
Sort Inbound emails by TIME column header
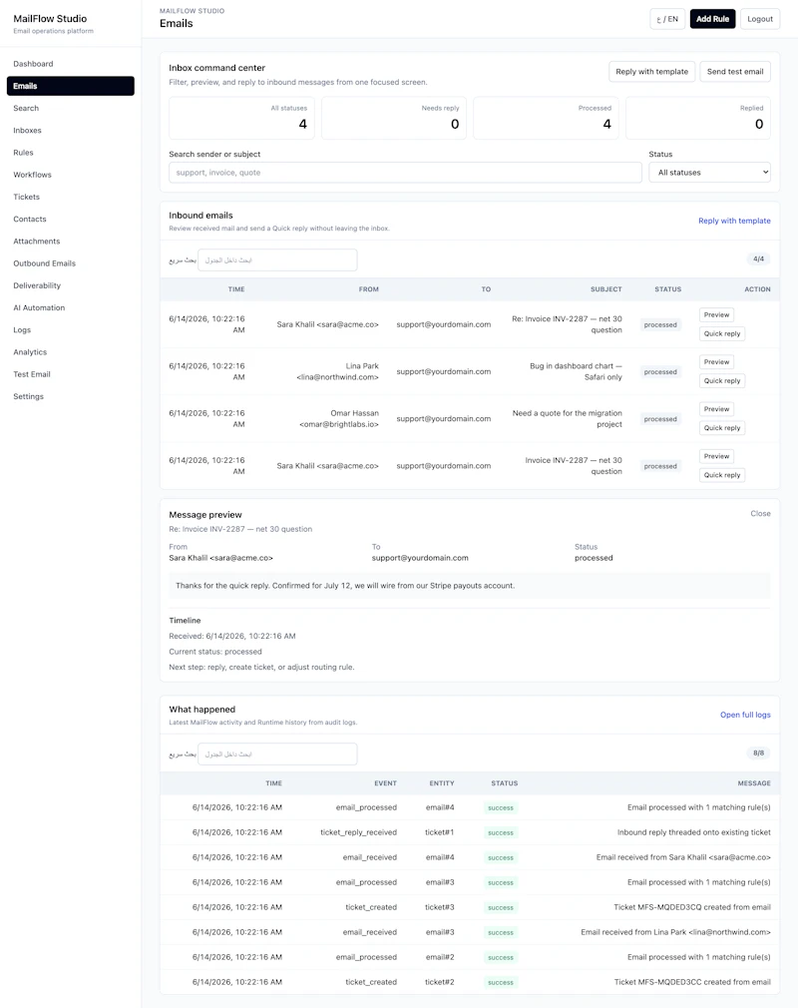point(236,289)
